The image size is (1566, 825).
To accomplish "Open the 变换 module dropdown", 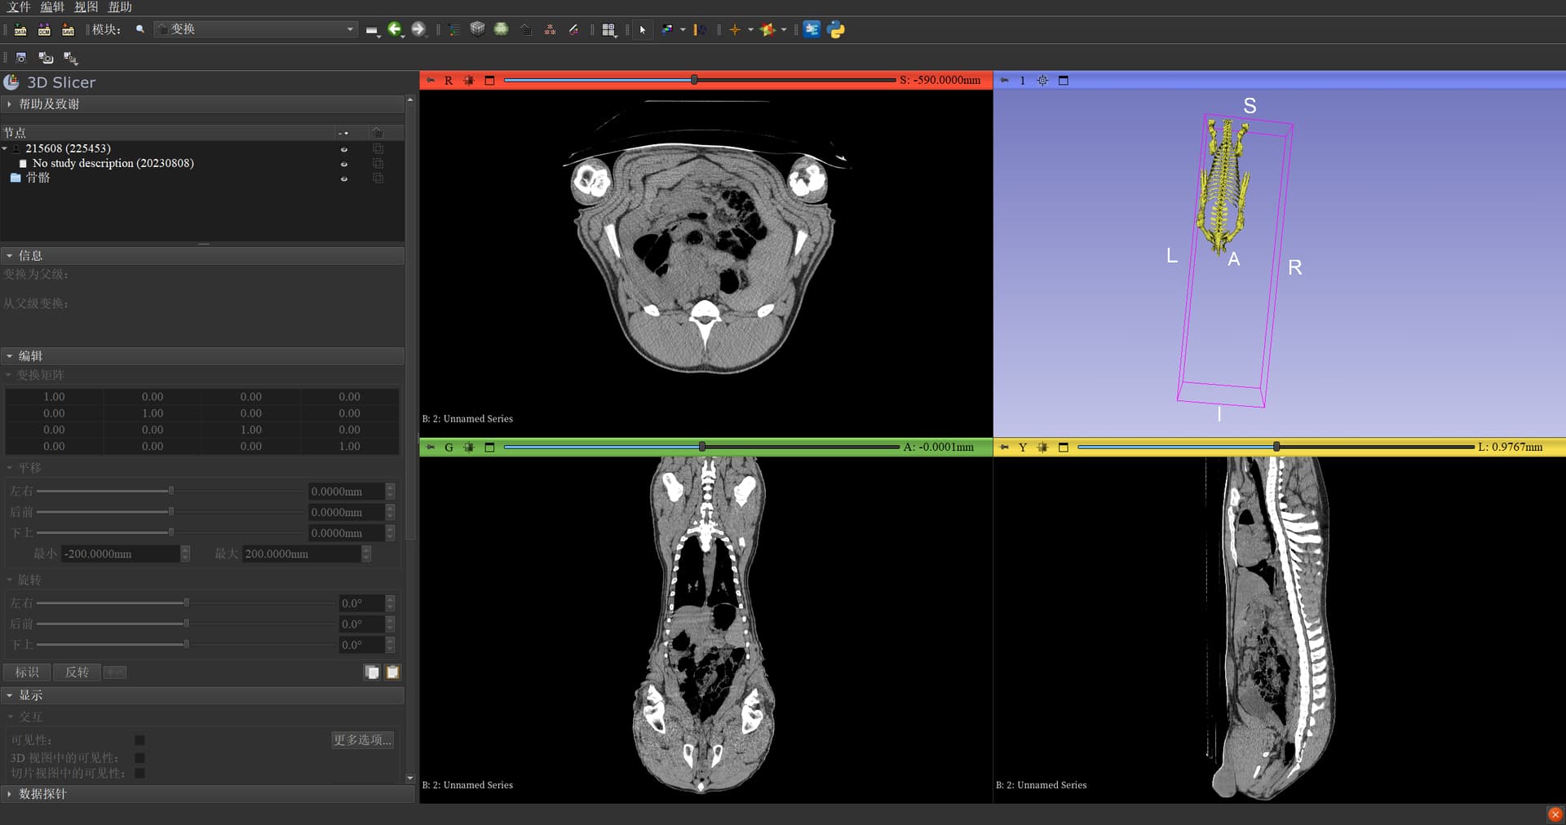I will click(x=257, y=29).
